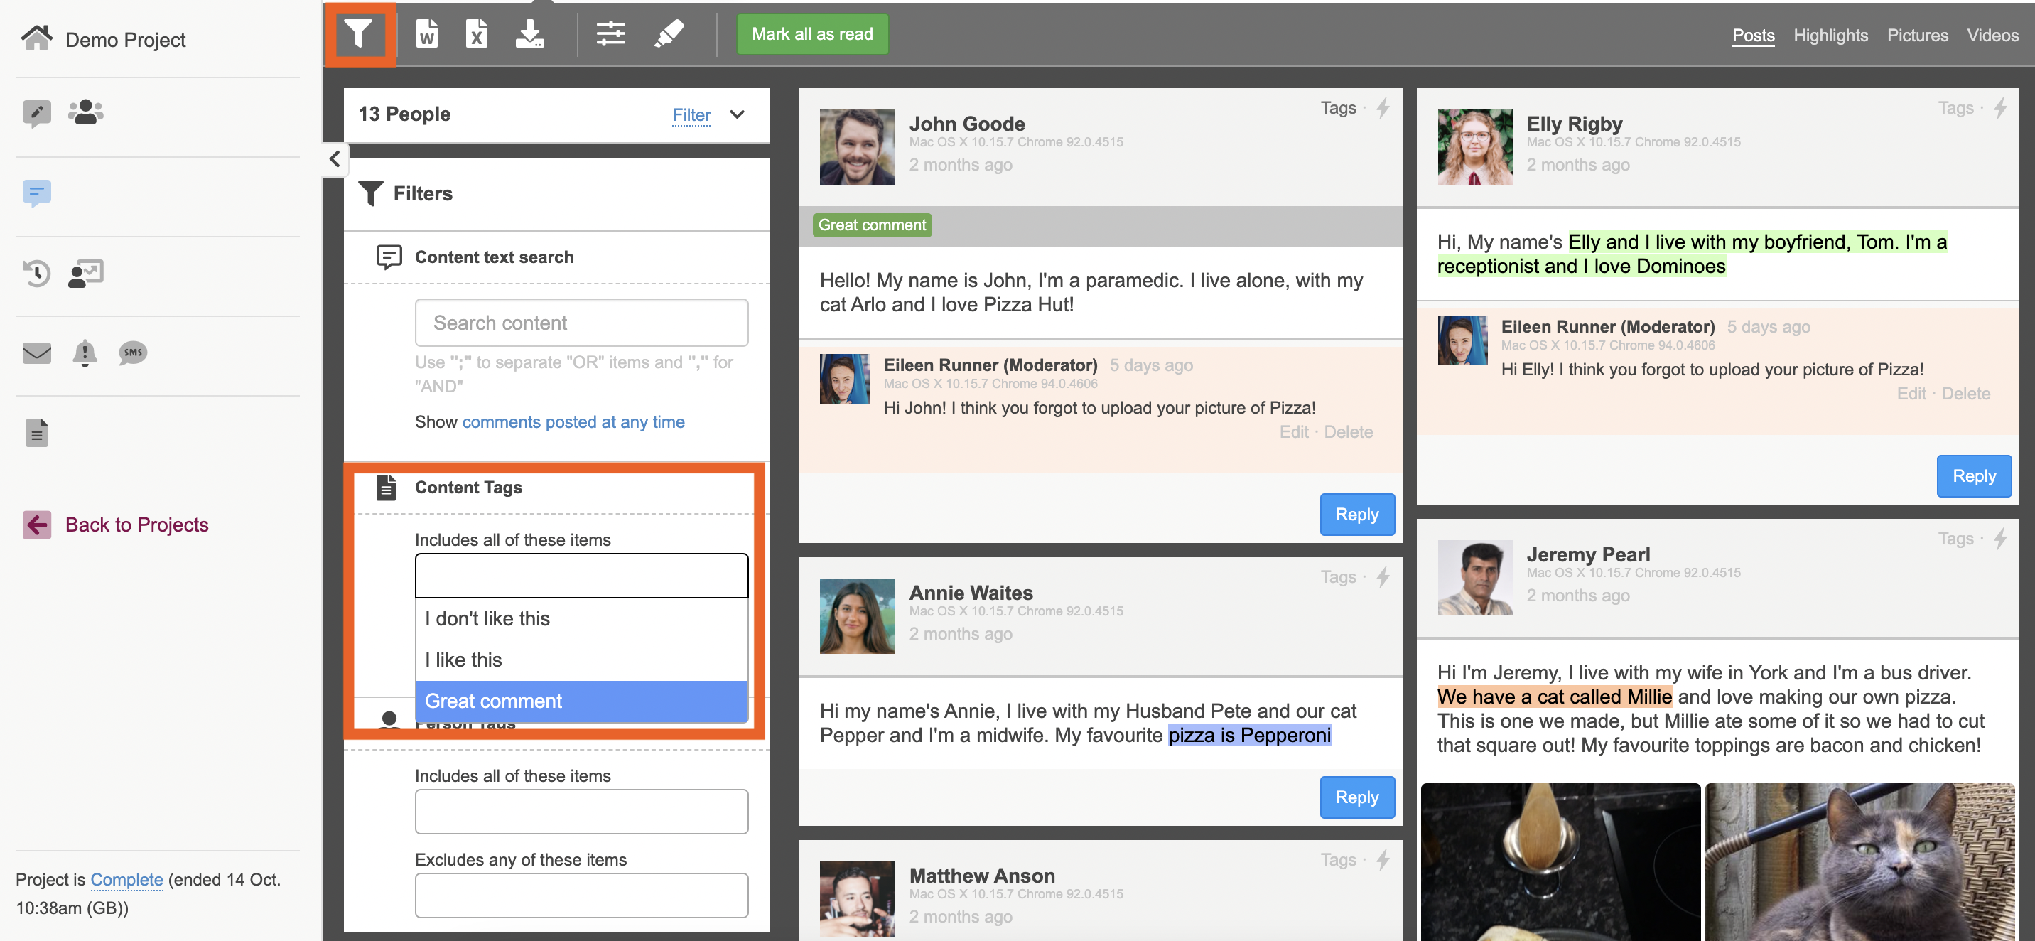The width and height of the screenshot is (2035, 941).
Task: Open the people group icon in sidebar
Action: [85, 112]
